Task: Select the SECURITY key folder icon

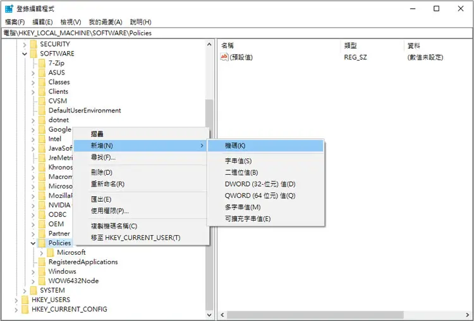Action: click(x=33, y=44)
